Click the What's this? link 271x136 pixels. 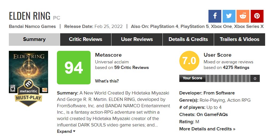tap(107, 81)
